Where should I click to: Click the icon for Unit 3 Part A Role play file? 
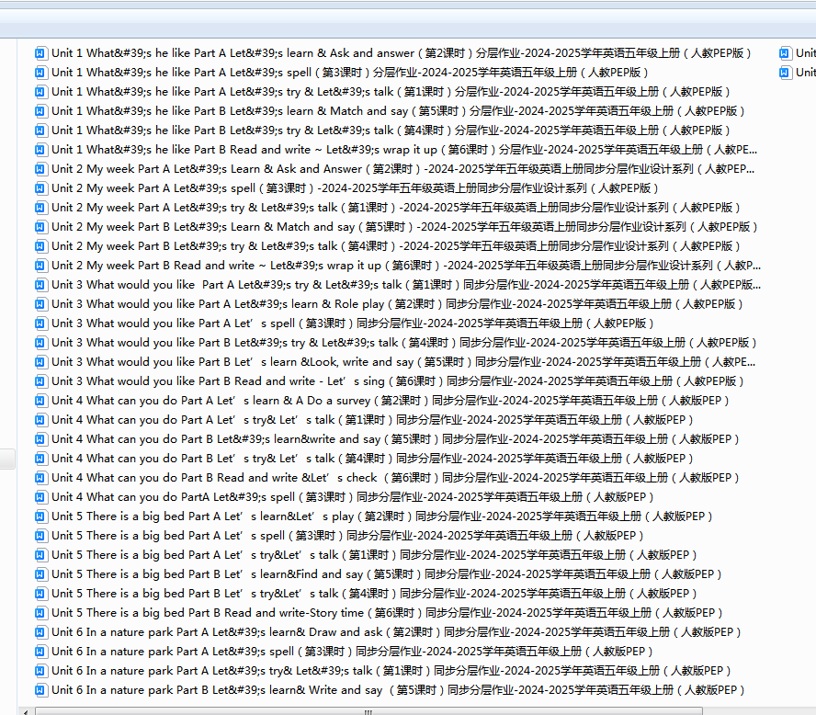40,304
